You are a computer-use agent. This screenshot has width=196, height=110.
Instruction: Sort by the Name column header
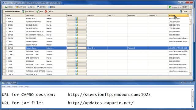point(16,15)
